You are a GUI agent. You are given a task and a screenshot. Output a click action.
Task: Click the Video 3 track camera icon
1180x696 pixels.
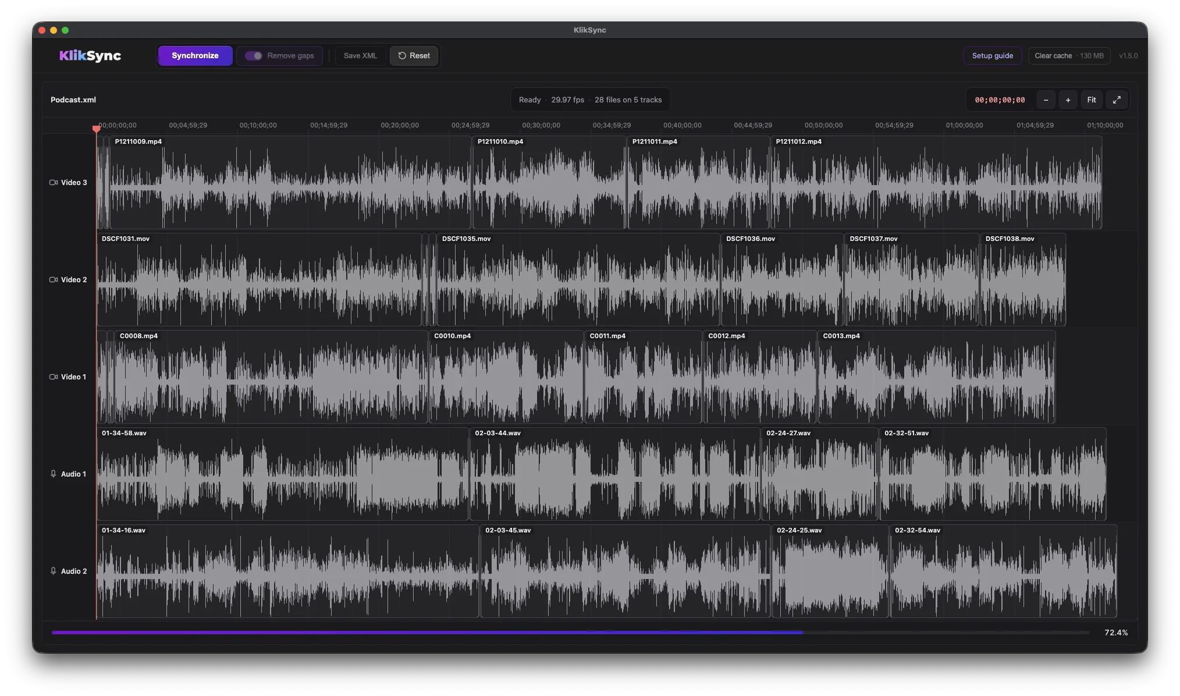tap(54, 183)
